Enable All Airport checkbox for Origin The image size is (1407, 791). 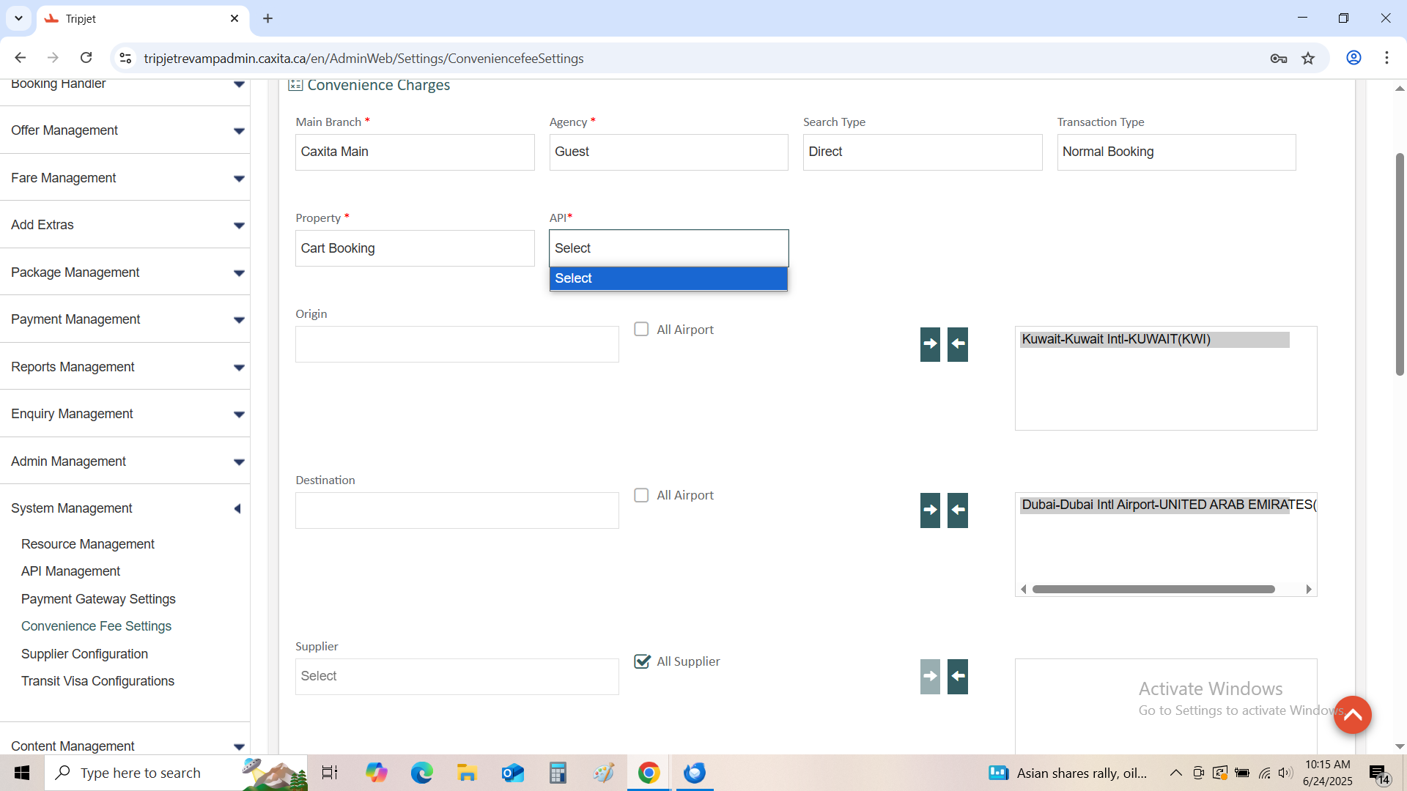[x=641, y=330]
